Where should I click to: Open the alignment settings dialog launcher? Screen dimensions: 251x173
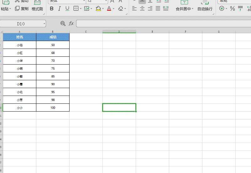click(x=213, y=14)
